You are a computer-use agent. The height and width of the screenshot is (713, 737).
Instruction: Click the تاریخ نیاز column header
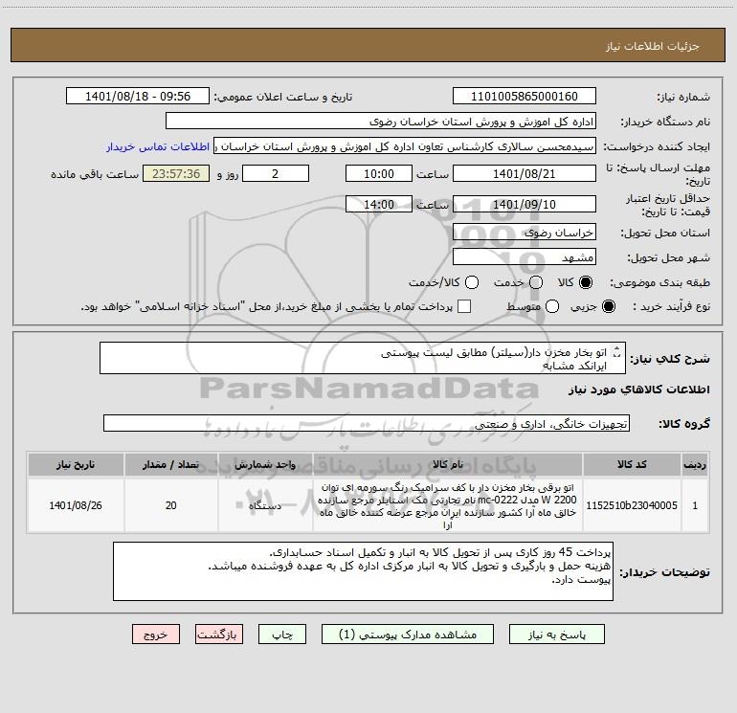point(76,464)
